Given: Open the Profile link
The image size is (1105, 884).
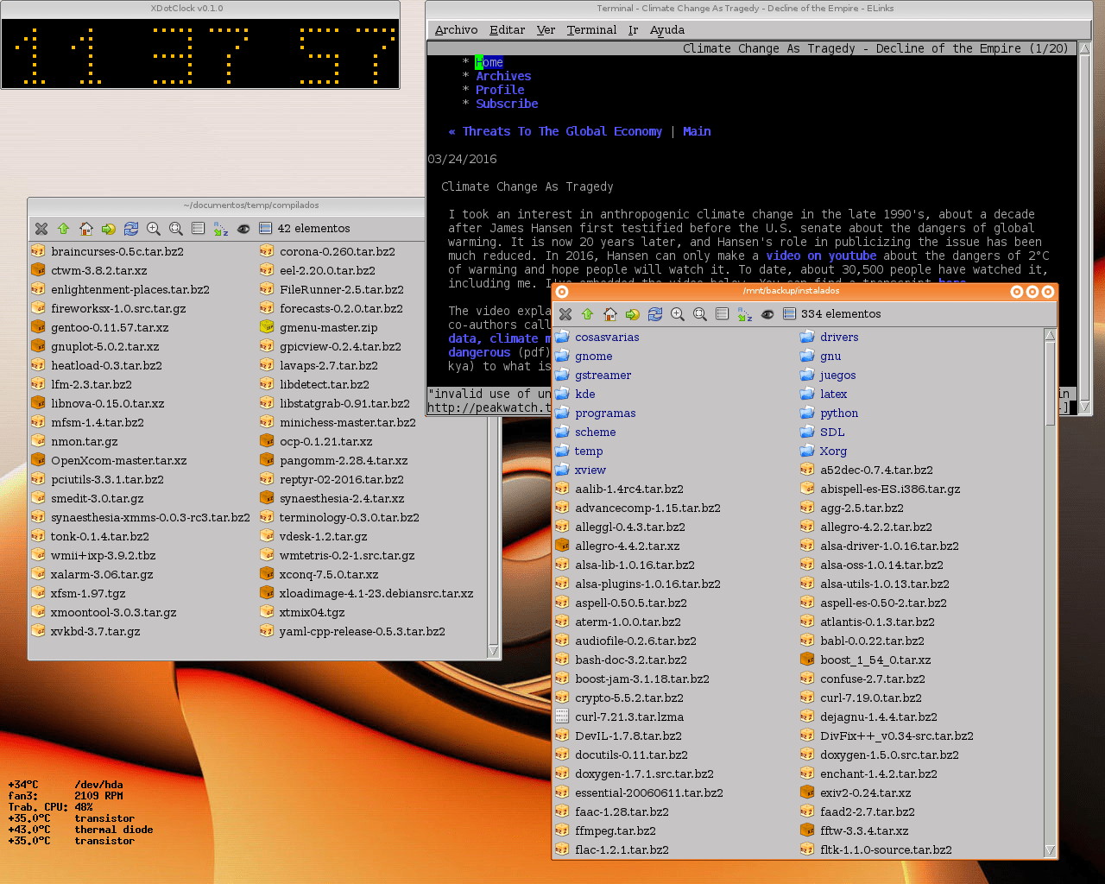Looking at the screenshot, I should pos(500,90).
